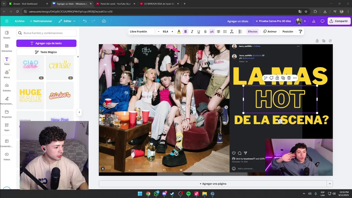Delete the selected text element

[x=289, y=78]
